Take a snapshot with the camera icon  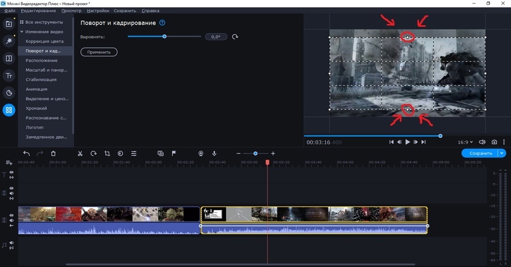[495, 142]
